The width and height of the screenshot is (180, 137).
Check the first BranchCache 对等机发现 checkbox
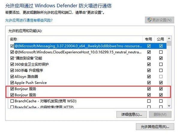12,101
